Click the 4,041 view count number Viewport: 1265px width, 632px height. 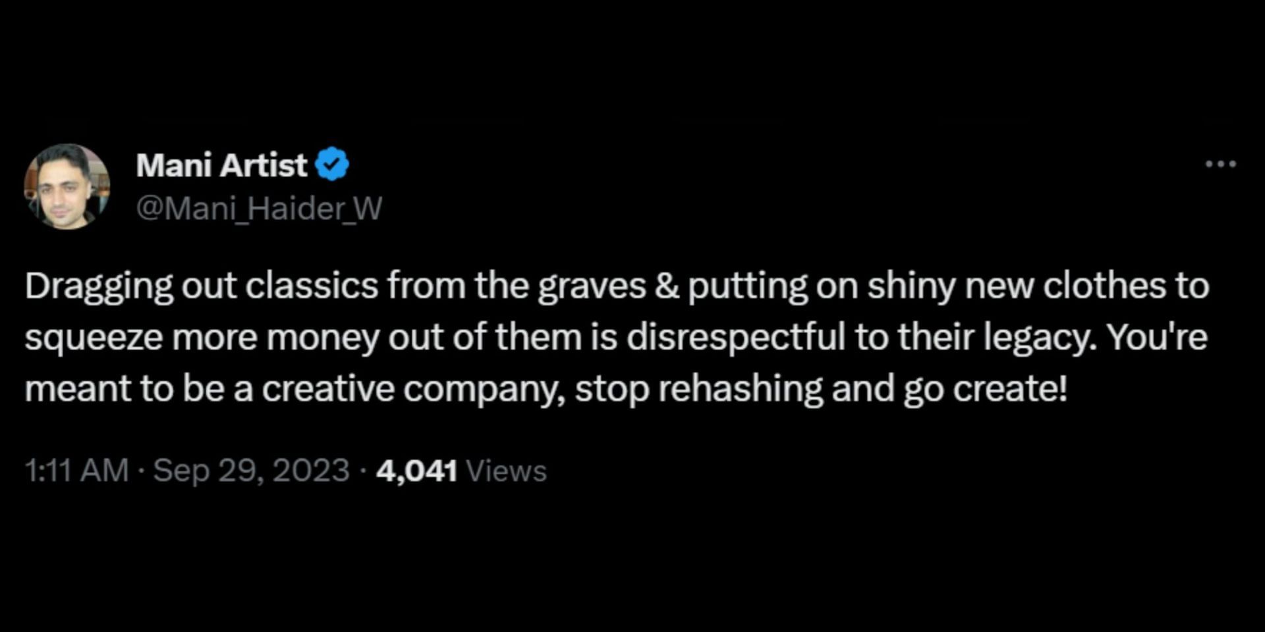(416, 471)
